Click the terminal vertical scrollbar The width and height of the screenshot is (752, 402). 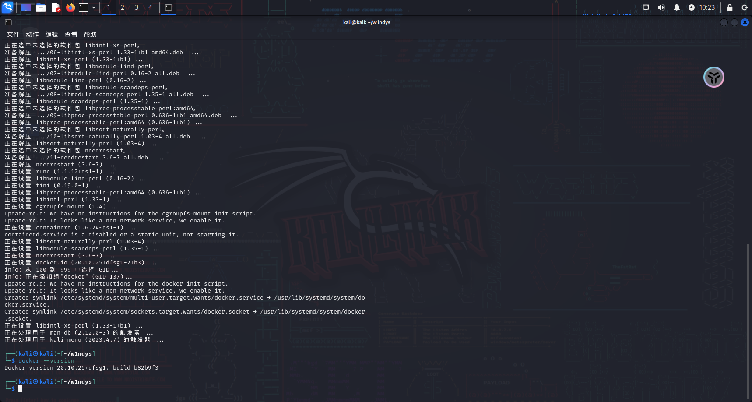pos(748,320)
